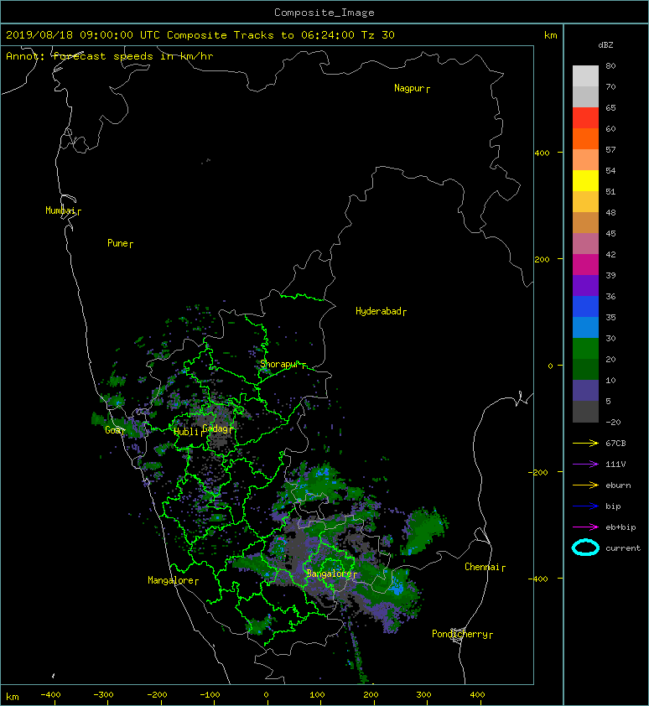This screenshot has width=649, height=706.
Task: Click the forecast speeds annotation text
Action: click(x=110, y=56)
